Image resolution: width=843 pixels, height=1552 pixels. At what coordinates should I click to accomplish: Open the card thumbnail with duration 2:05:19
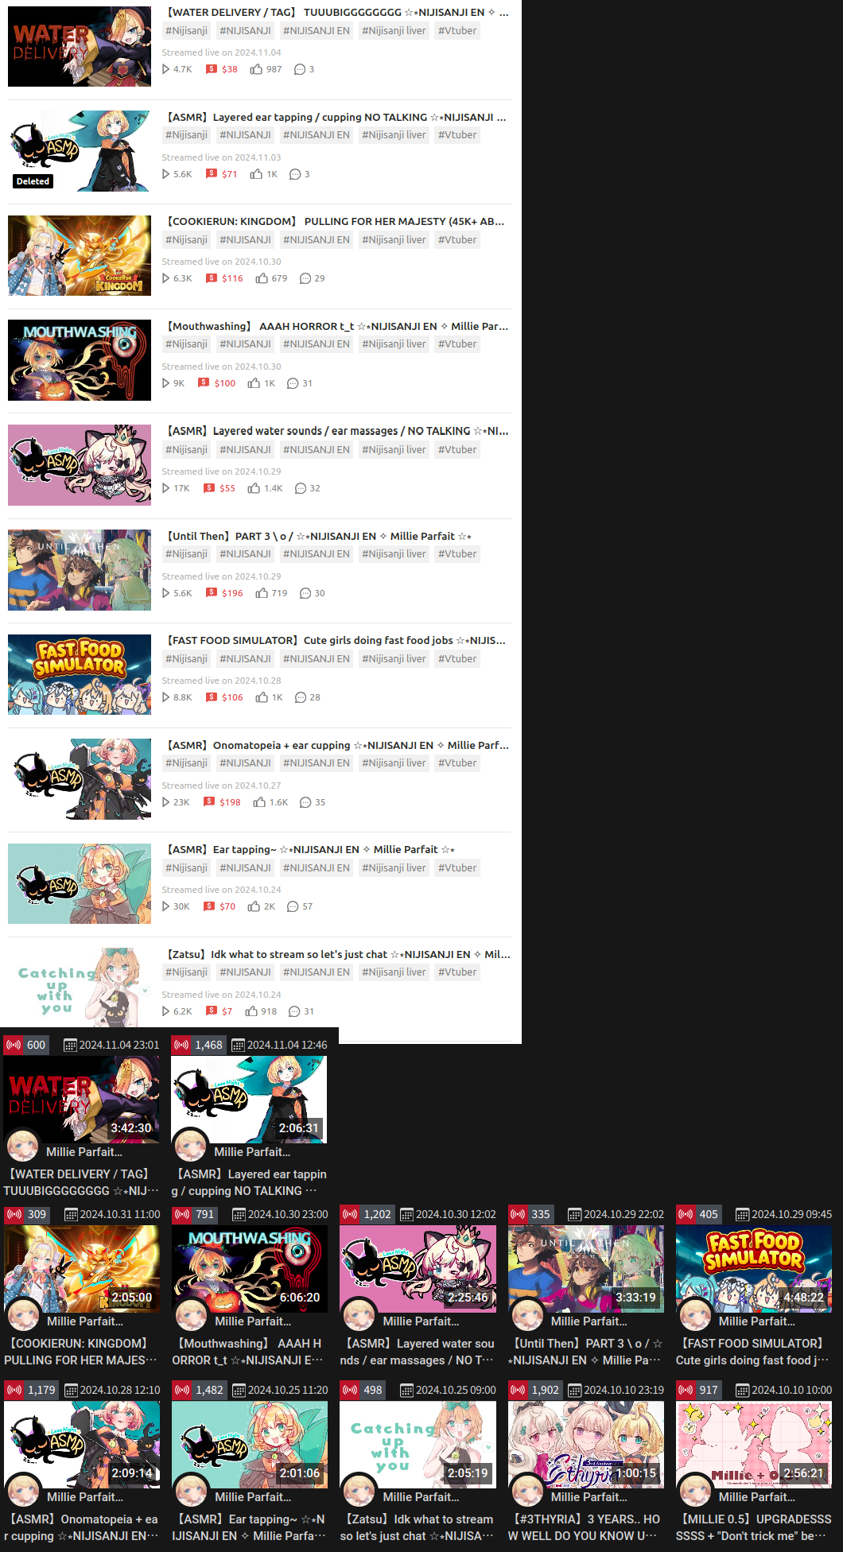coord(418,1445)
